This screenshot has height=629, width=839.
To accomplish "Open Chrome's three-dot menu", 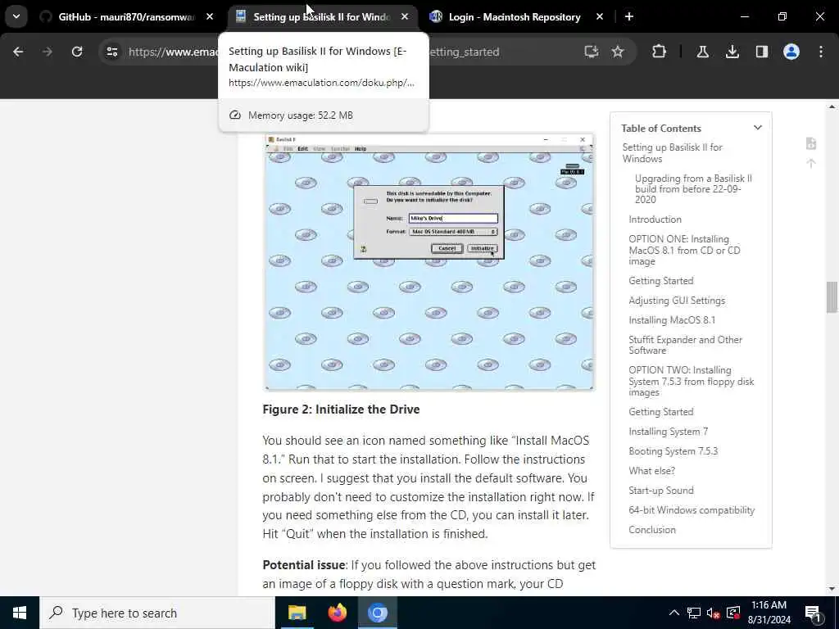I will pyautogui.click(x=821, y=52).
